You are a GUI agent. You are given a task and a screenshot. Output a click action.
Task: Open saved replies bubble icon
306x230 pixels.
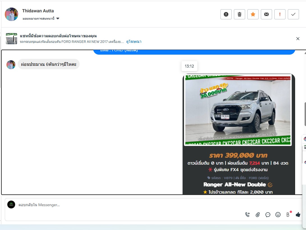pyautogui.click(x=268, y=215)
